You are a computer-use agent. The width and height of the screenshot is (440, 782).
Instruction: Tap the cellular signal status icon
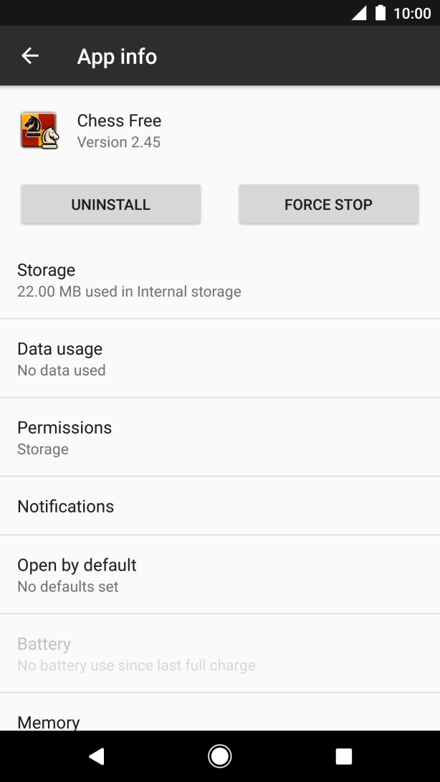coord(358,13)
